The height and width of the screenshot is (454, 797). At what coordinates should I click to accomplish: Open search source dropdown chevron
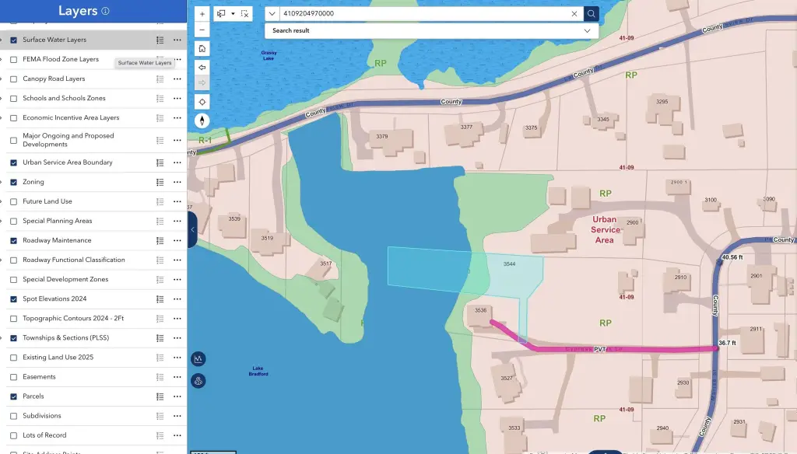272,14
